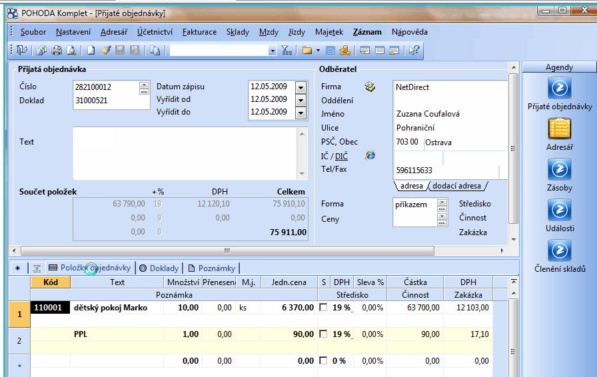Open Zásoby agenda icon
This screenshot has width=597, height=377.
click(x=559, y=169)
